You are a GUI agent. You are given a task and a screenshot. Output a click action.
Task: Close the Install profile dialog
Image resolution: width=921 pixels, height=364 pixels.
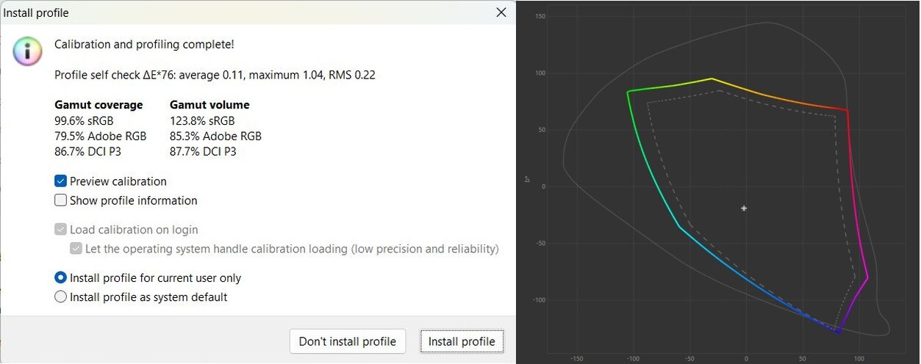pos(501,12)
